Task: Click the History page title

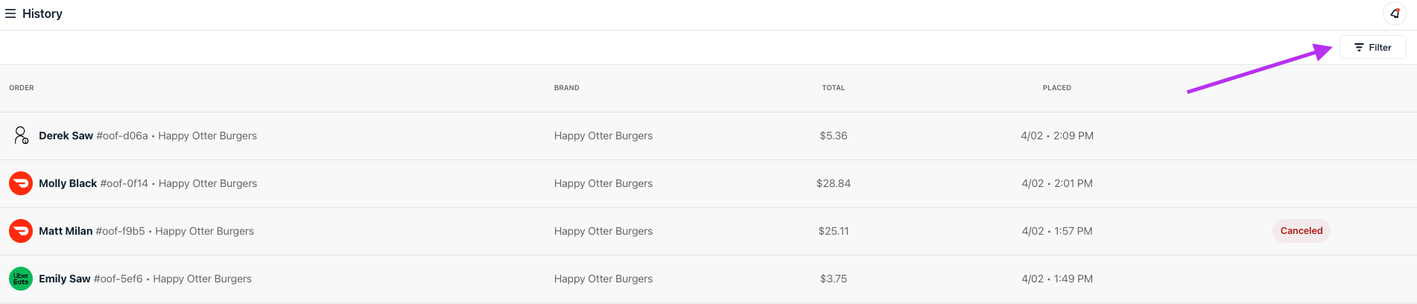Action: pyautogui.click(x=42, y=13)
